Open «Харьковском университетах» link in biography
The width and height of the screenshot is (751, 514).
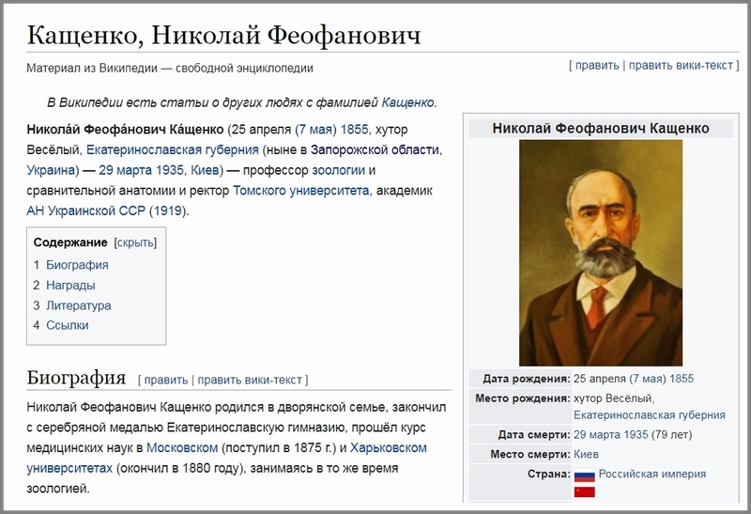coord(389,448)
